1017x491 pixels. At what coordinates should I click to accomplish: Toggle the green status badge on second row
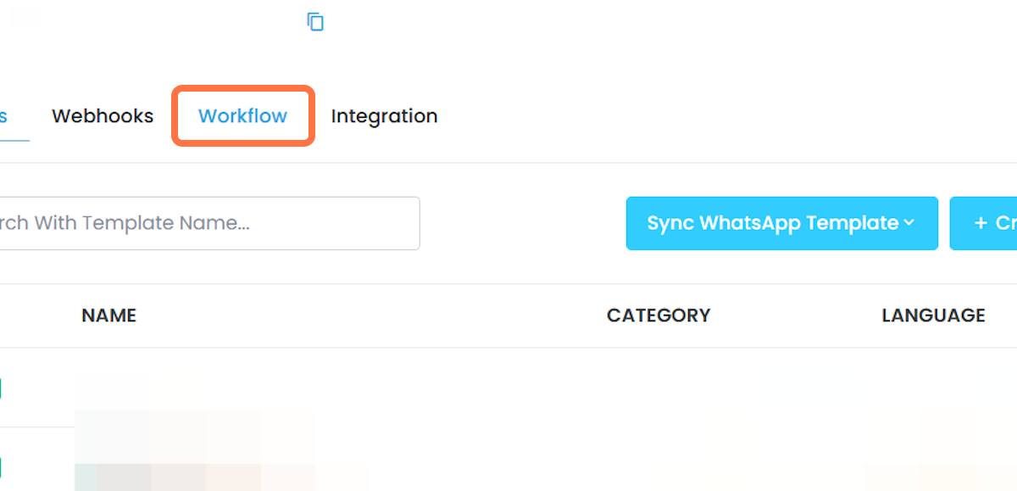point(1,467)
